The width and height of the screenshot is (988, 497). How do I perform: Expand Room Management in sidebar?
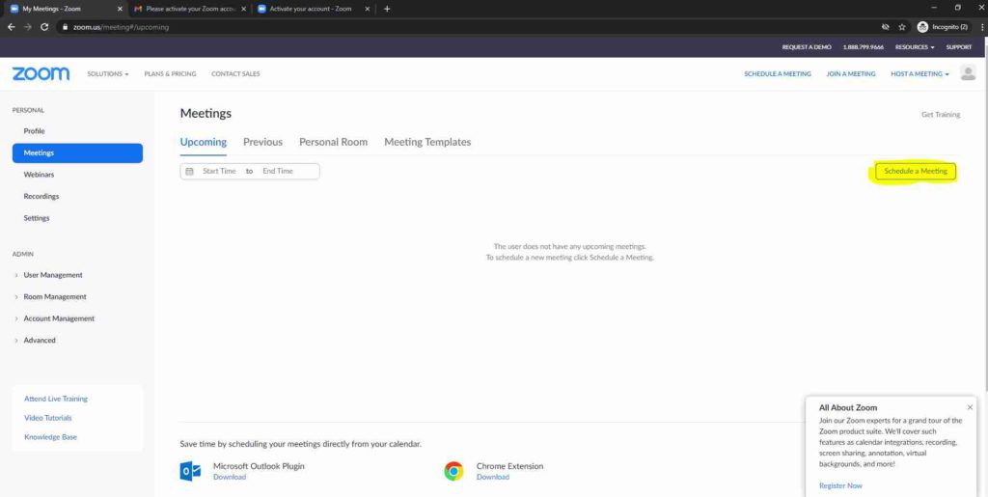[55, 296]
